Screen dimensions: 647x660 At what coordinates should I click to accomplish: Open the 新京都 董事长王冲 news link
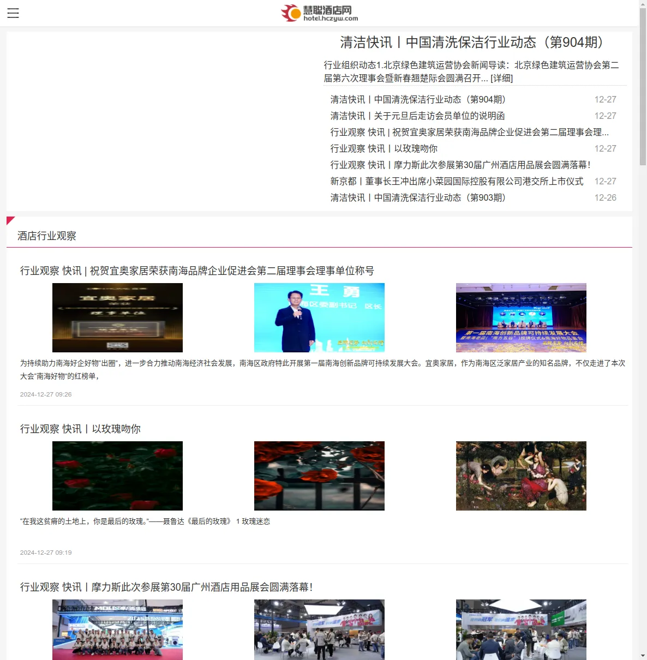click(457, 181)
